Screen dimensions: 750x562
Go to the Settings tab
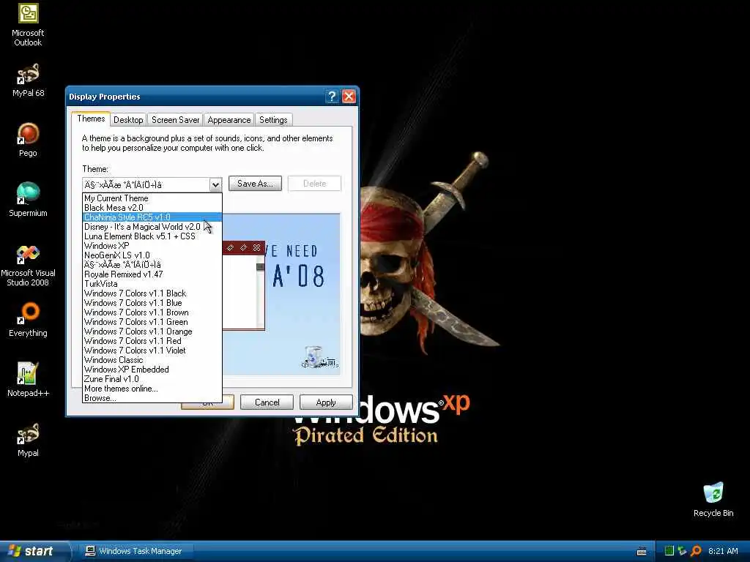tap(273, 120)
